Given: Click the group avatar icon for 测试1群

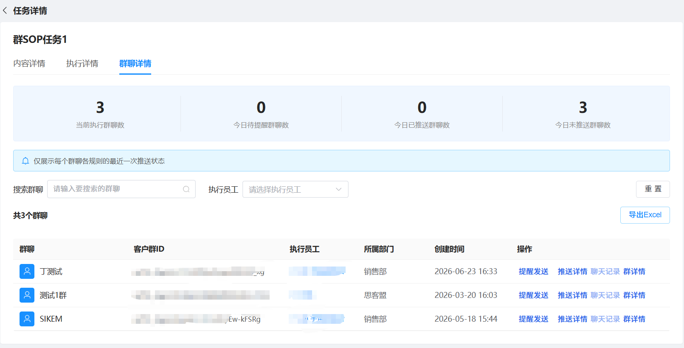Looking at the screenshot, I should (27, 295).
